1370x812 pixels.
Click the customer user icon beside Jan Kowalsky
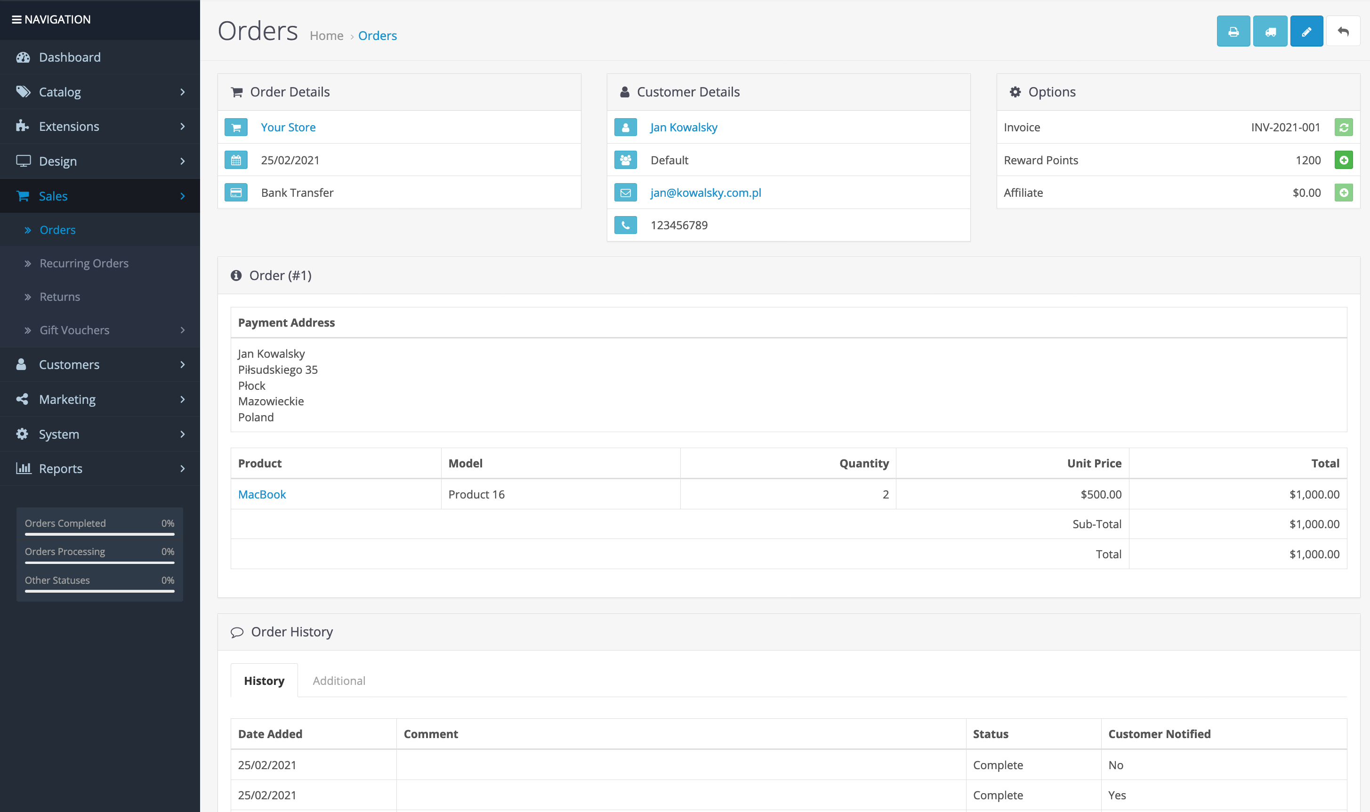pyautogui.click(x=625, y=128)
